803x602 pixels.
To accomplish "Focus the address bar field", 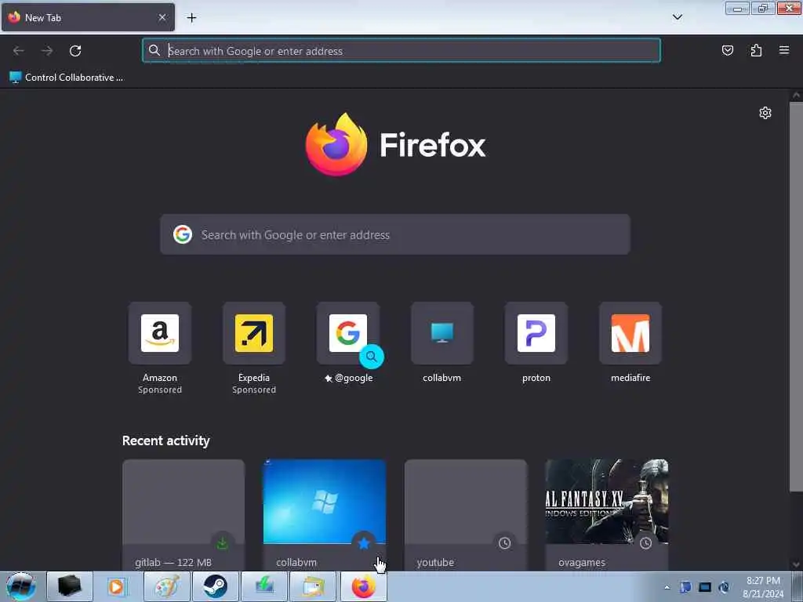I will (x=401, y=51).
